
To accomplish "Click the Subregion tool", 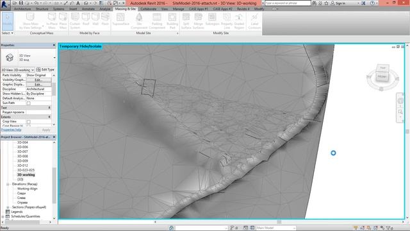I will 212,19.
